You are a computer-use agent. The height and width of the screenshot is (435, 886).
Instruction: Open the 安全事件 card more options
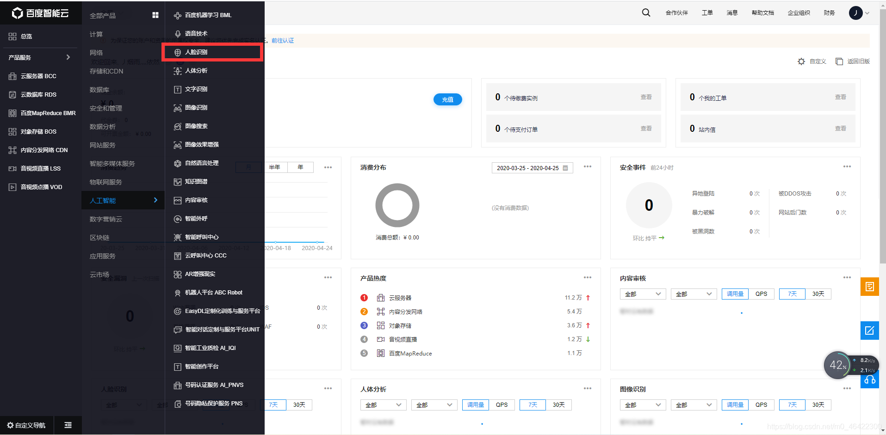847,166
